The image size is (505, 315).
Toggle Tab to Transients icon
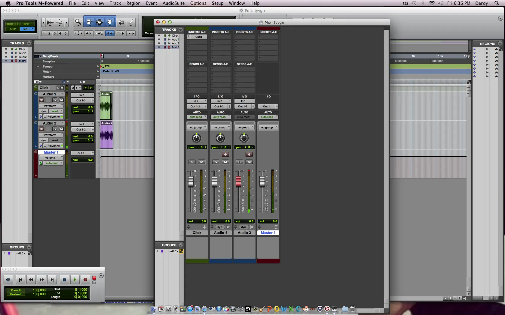[x=89, y=33]
